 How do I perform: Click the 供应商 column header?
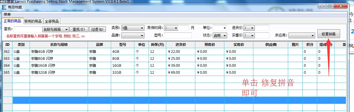(271, 45)
